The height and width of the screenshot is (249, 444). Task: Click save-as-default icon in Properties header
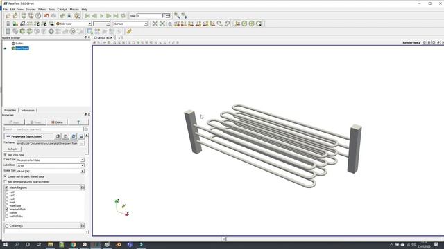81,136
